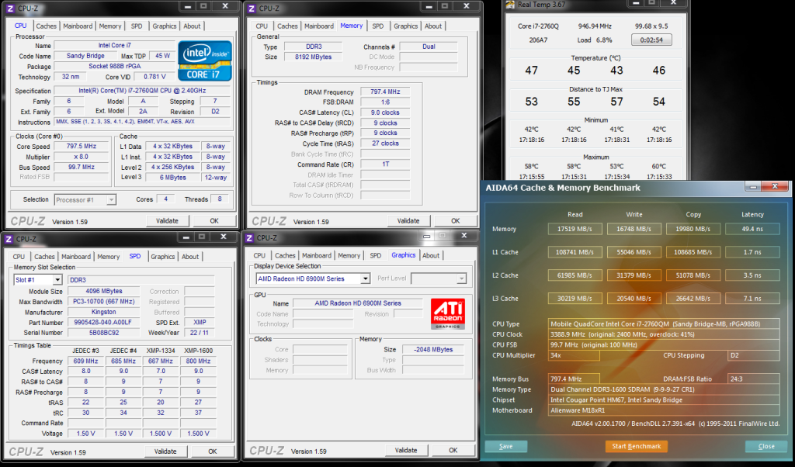Switch to the CPU tab in SPD CPU-Z window
The width and height of the screenshot is (795, 467).
point(19,256)
